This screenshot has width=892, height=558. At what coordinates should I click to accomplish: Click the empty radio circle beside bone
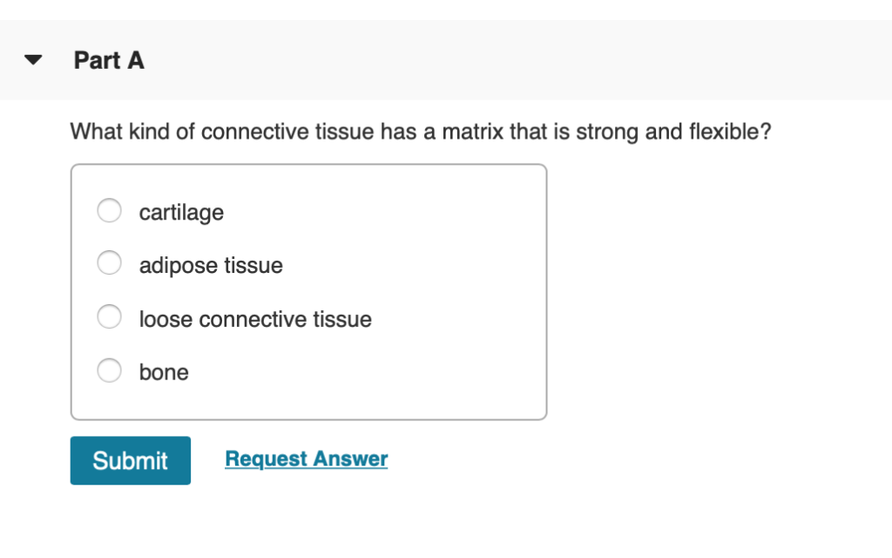click(x=109, y=370)
